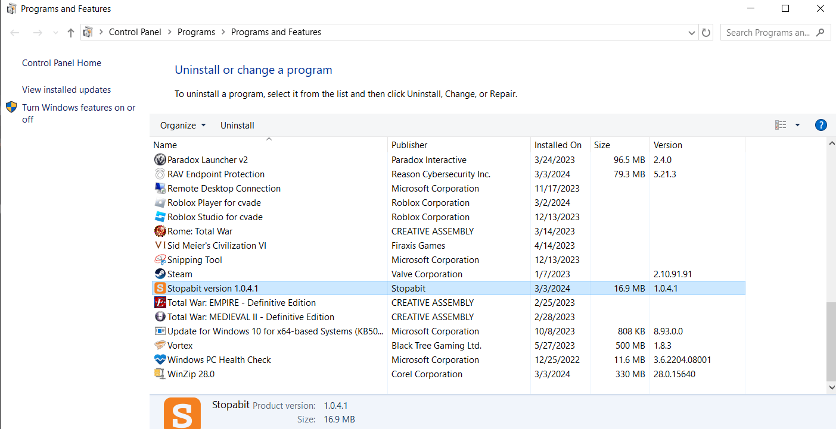Click the Total War: EMPIRE icon
The image size is (836, 429).
pos(160,302)
